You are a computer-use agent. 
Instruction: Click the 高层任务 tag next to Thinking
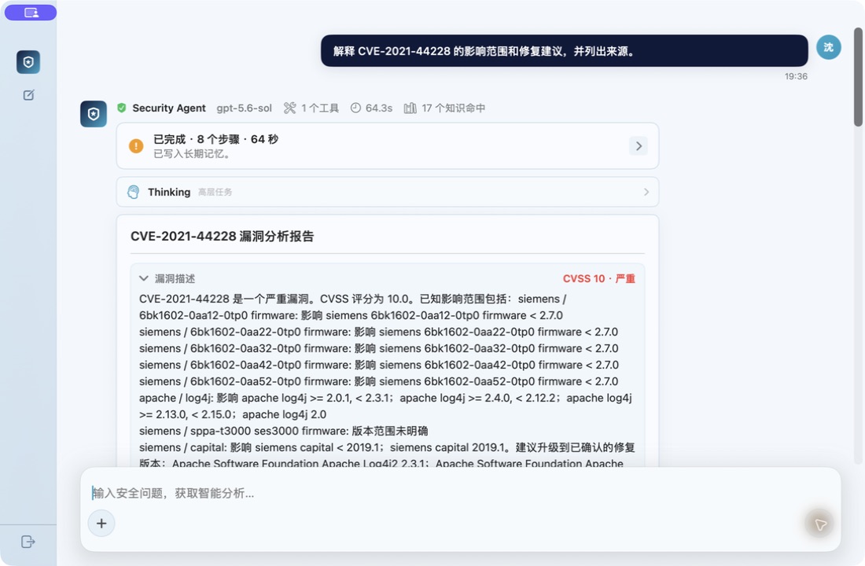[215, 192]
